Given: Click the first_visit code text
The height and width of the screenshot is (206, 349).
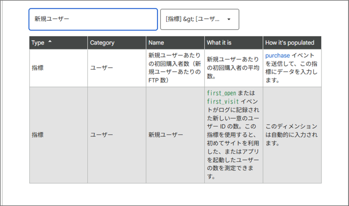Looking at the screenshot, I should (x=223, y=101).
